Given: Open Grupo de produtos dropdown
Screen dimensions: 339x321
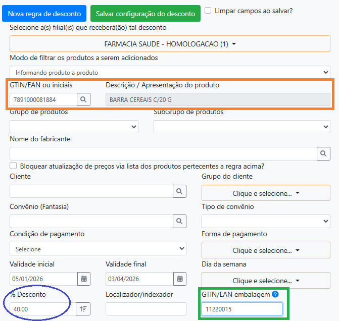Looking at the screenshot, I should (x=74, y=126).
